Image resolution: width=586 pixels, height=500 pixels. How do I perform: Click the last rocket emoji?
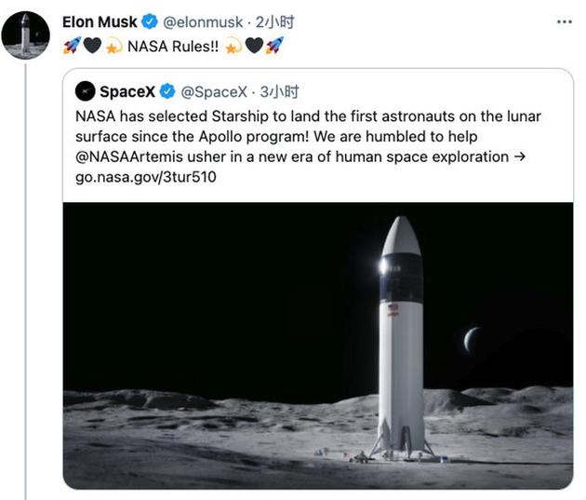pyautogui.click(x=274, y=46)
